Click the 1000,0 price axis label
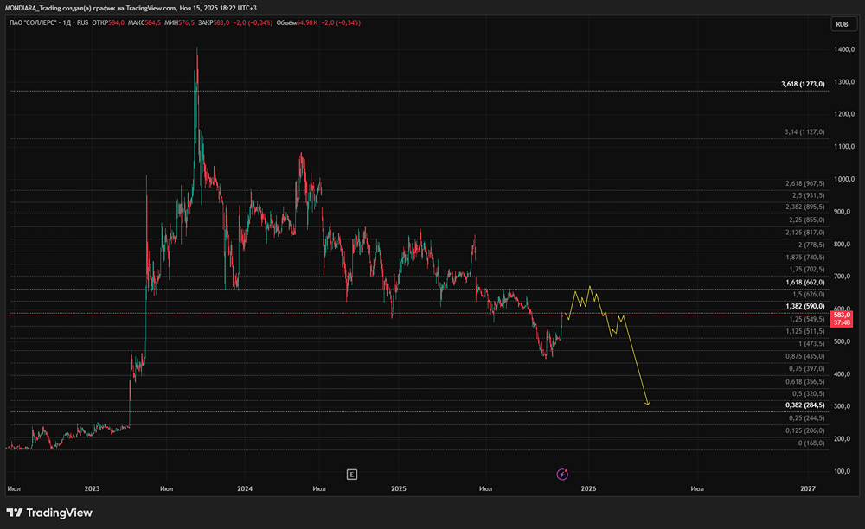Viewport: 865px width, 529px height. (844, 179)
